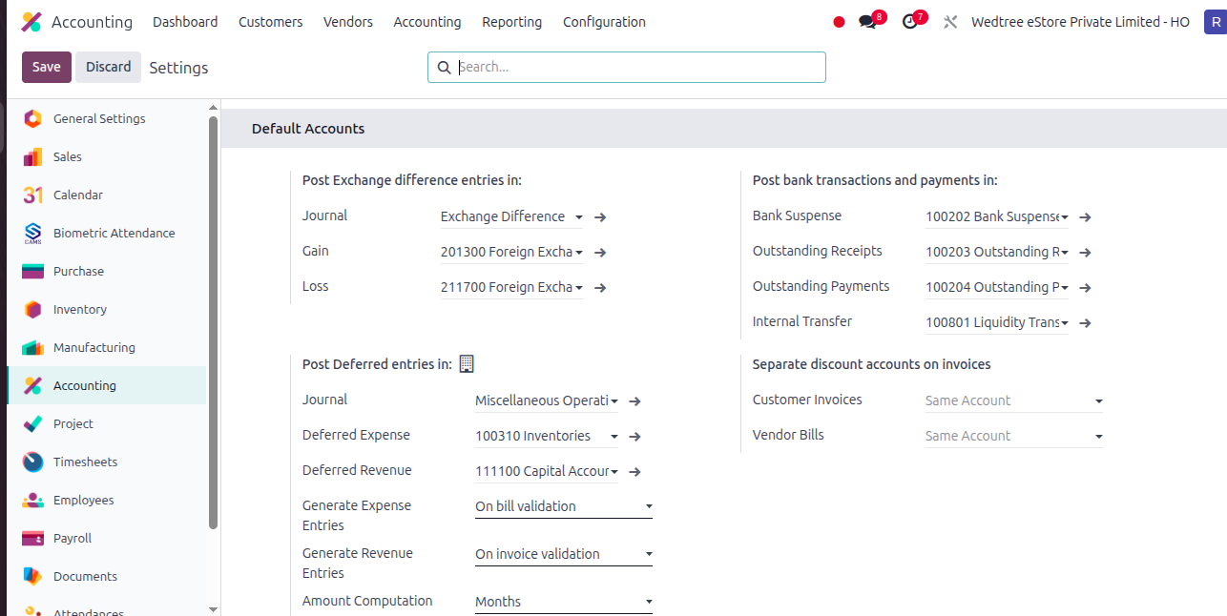Open Payroll settings section

[x=107, y=538]
